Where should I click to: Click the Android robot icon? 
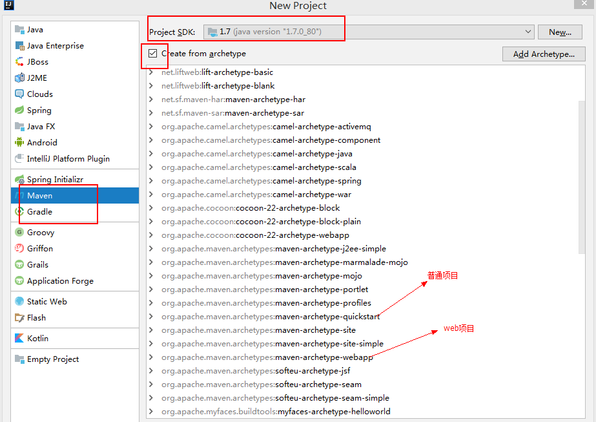pyautogui.click(x=19, y=142)
